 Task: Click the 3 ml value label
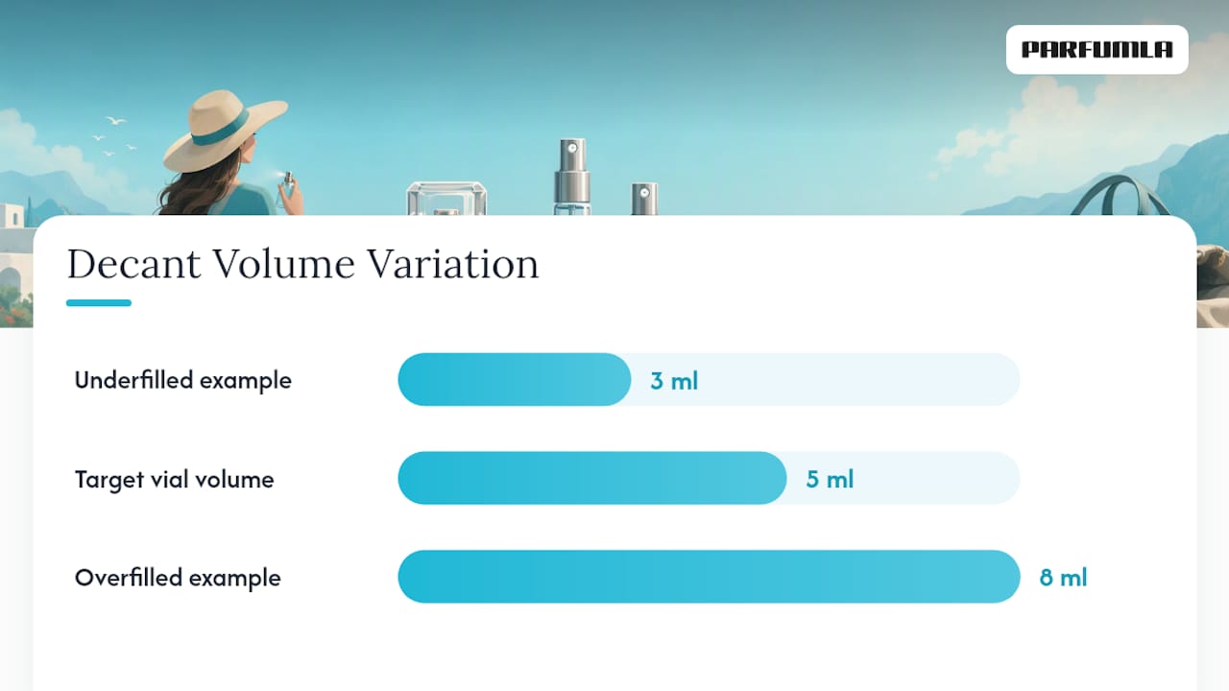coord(674,381)
